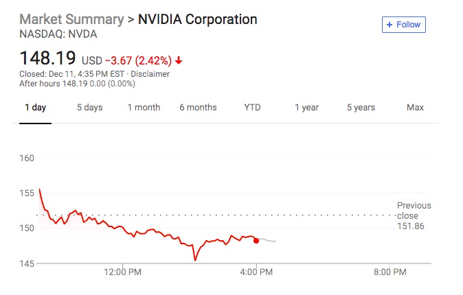Click the 8:00 PM time axis label
The height and width of the screenshot is (295, 463).
389,272
